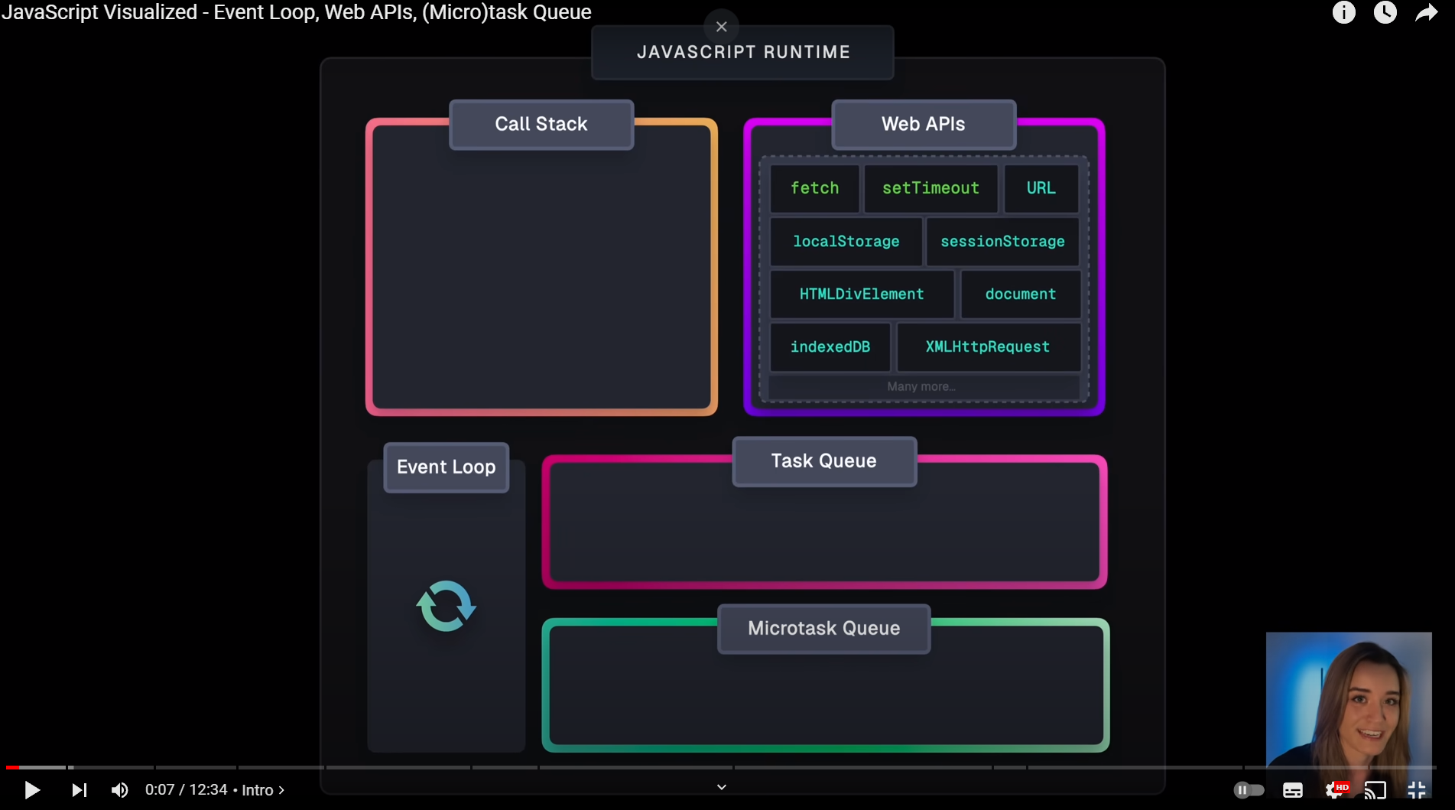
Task: Seek along the video progress bar
Action: pyautogui.click(x=720, y=767)
